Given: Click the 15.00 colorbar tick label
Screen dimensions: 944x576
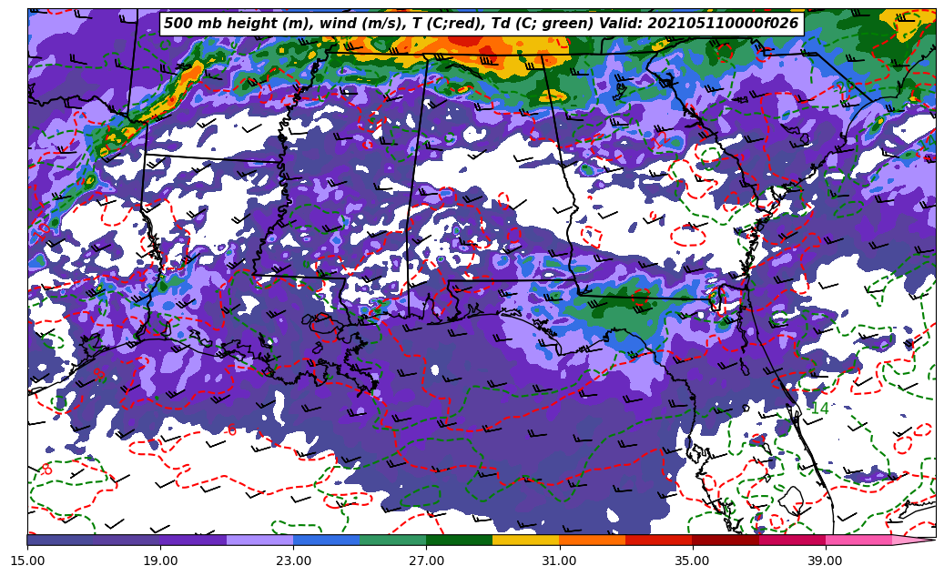Looking at the screenshot, I should pyautogui.click(x=27, y=561).
